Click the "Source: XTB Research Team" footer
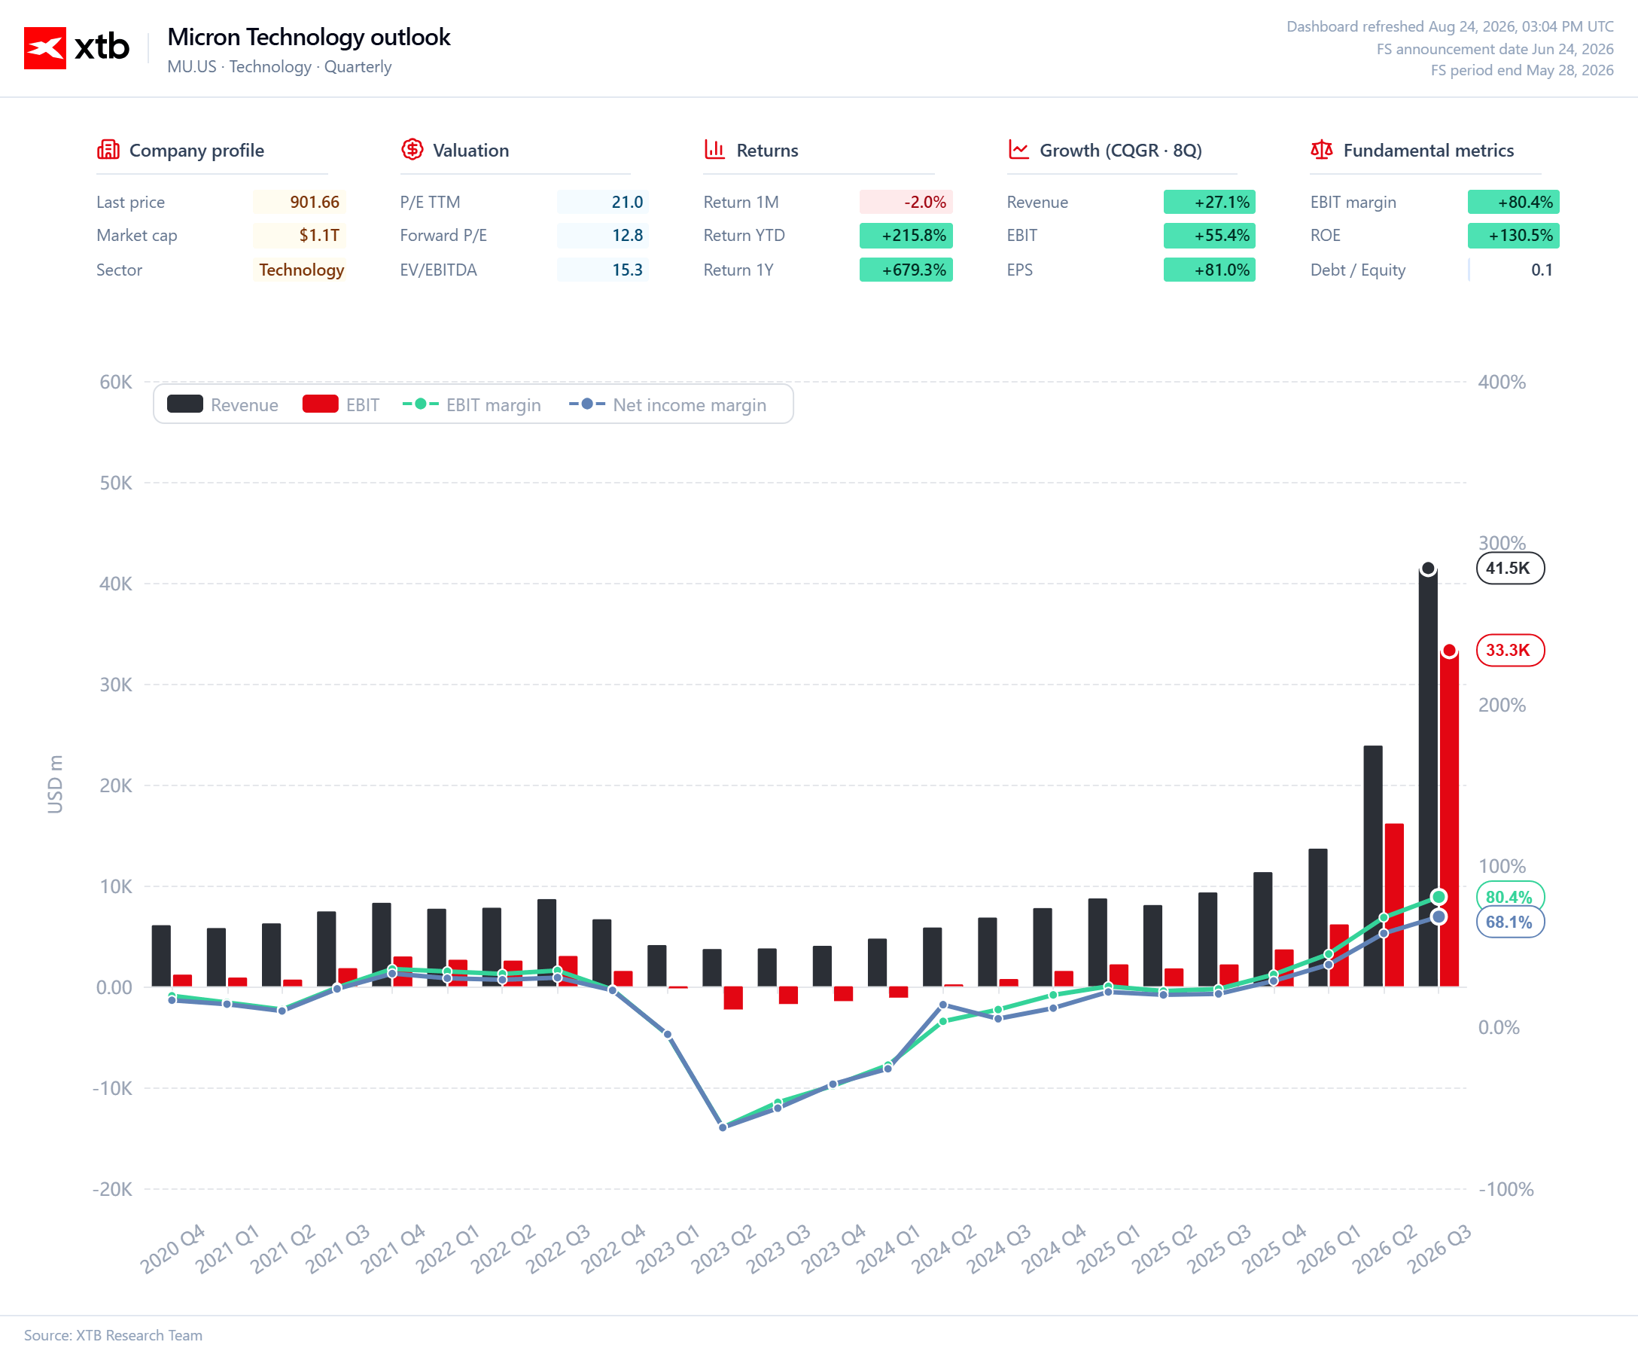Image resolution: width=1638 pixels, height=1351 pixels. point(113,1335)
